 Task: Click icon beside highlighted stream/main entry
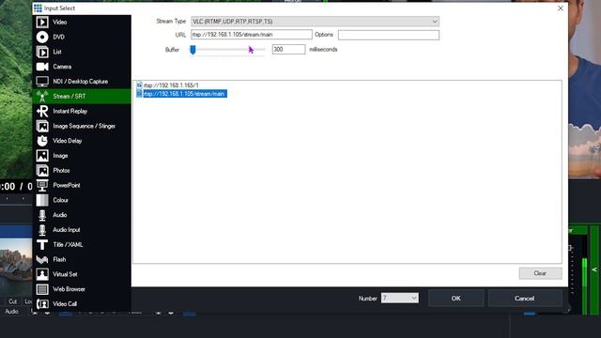[139, 94]
